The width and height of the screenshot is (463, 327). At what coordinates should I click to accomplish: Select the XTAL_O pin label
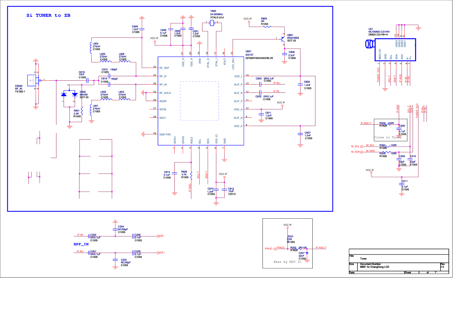208,63
